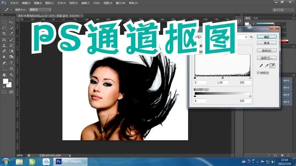Open the 取样大小 sample size dropdown

pyautogui.click(x=40, y=10)
